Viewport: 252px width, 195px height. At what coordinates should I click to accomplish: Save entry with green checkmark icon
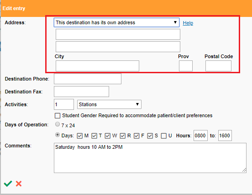(x=8, y=184)
